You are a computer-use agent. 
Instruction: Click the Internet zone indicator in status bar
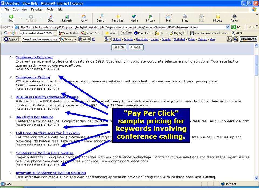(229, 184)
